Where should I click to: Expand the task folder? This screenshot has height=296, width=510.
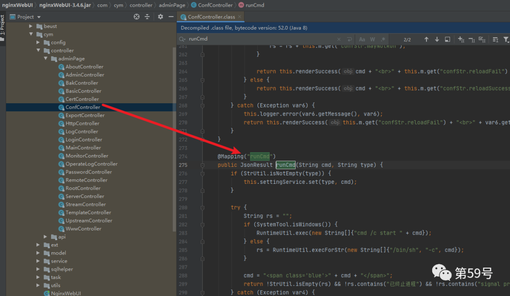click(x=38, y=277)
